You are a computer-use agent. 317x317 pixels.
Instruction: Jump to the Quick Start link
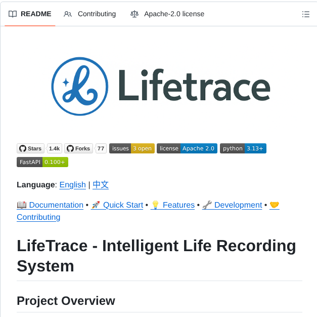click(x=117, y=205)
